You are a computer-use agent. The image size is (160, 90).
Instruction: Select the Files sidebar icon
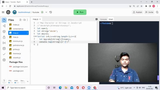click(4, 20)
